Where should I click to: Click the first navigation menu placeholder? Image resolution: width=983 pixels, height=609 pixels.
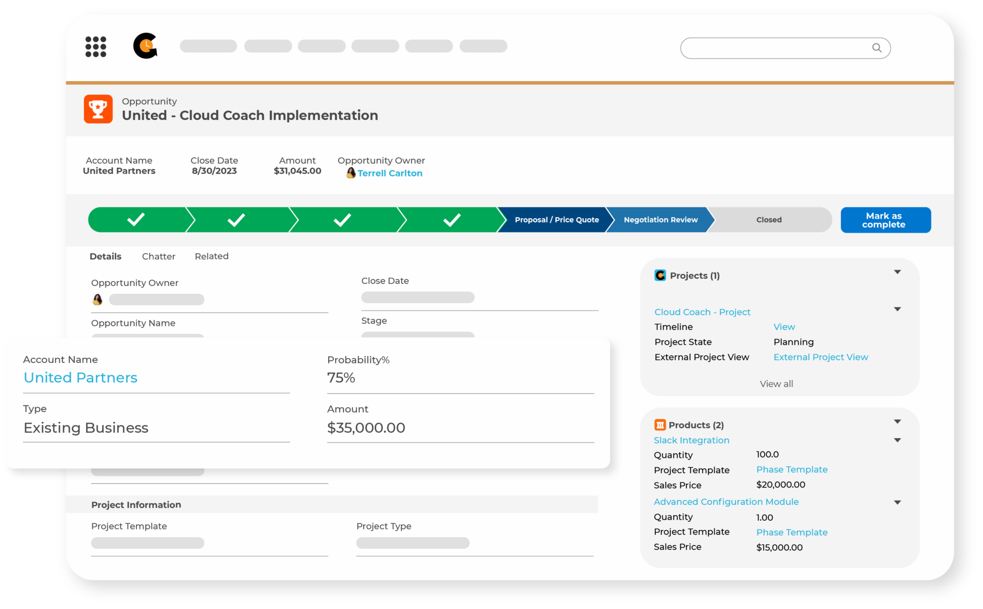(x=208, y=46)
